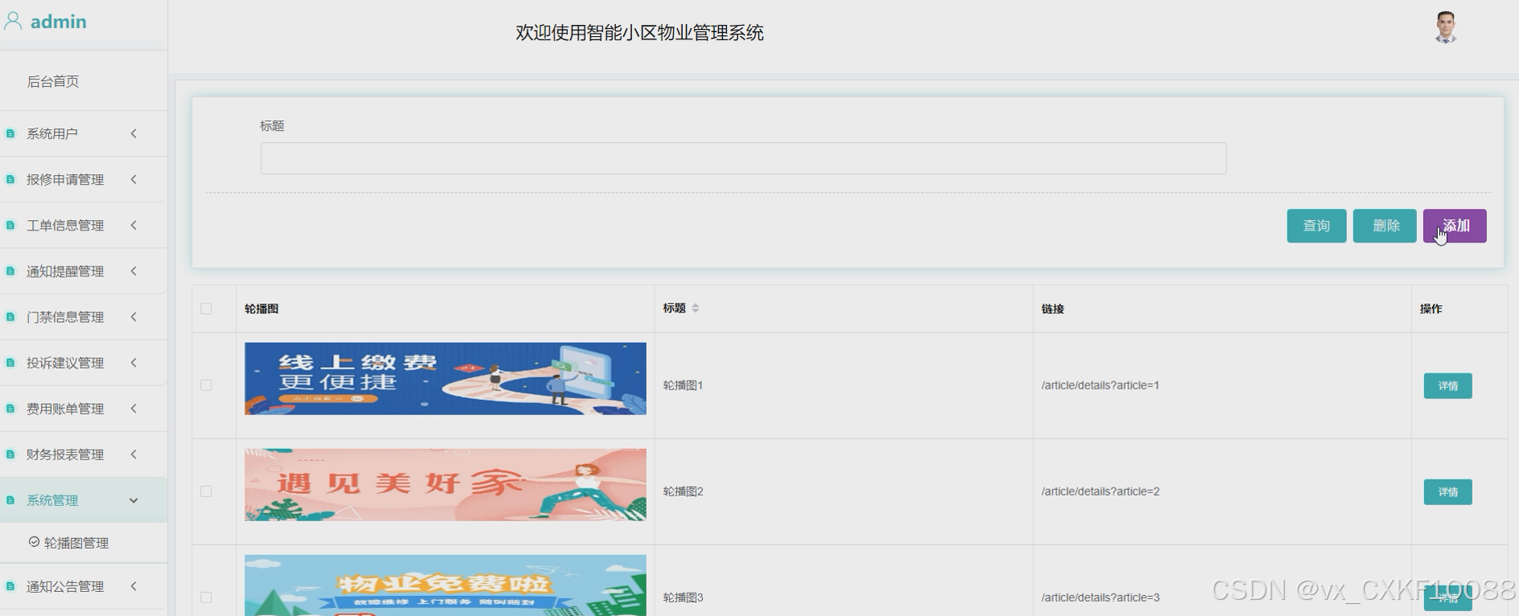Click the 轮播图1 title cell
The height and width of the screenshot is (616, 1519).
click(683, 386)
